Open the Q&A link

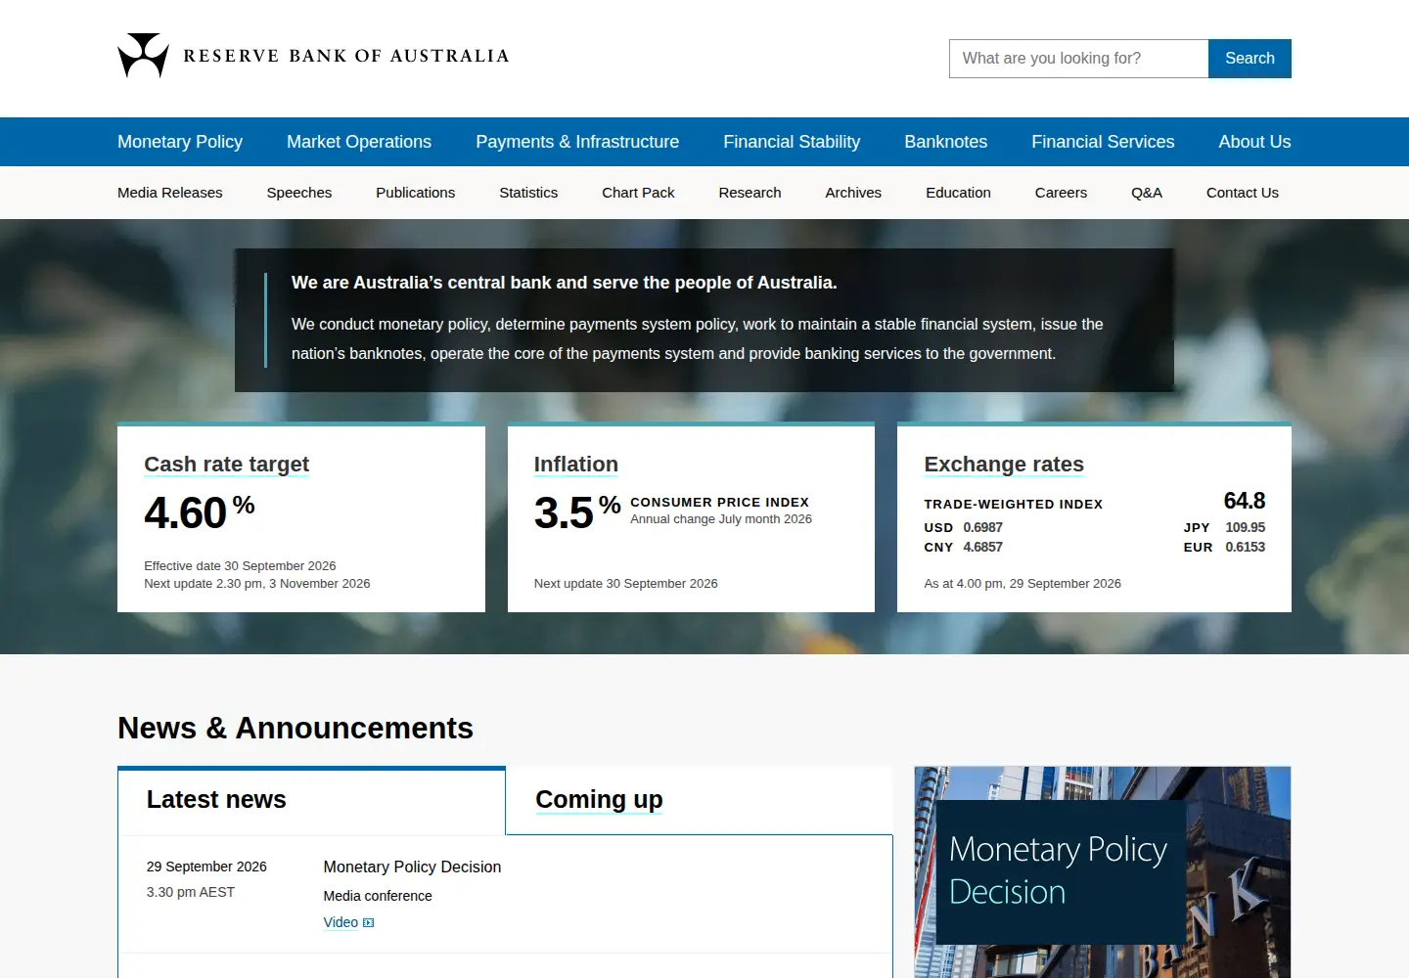(1147, 193)
